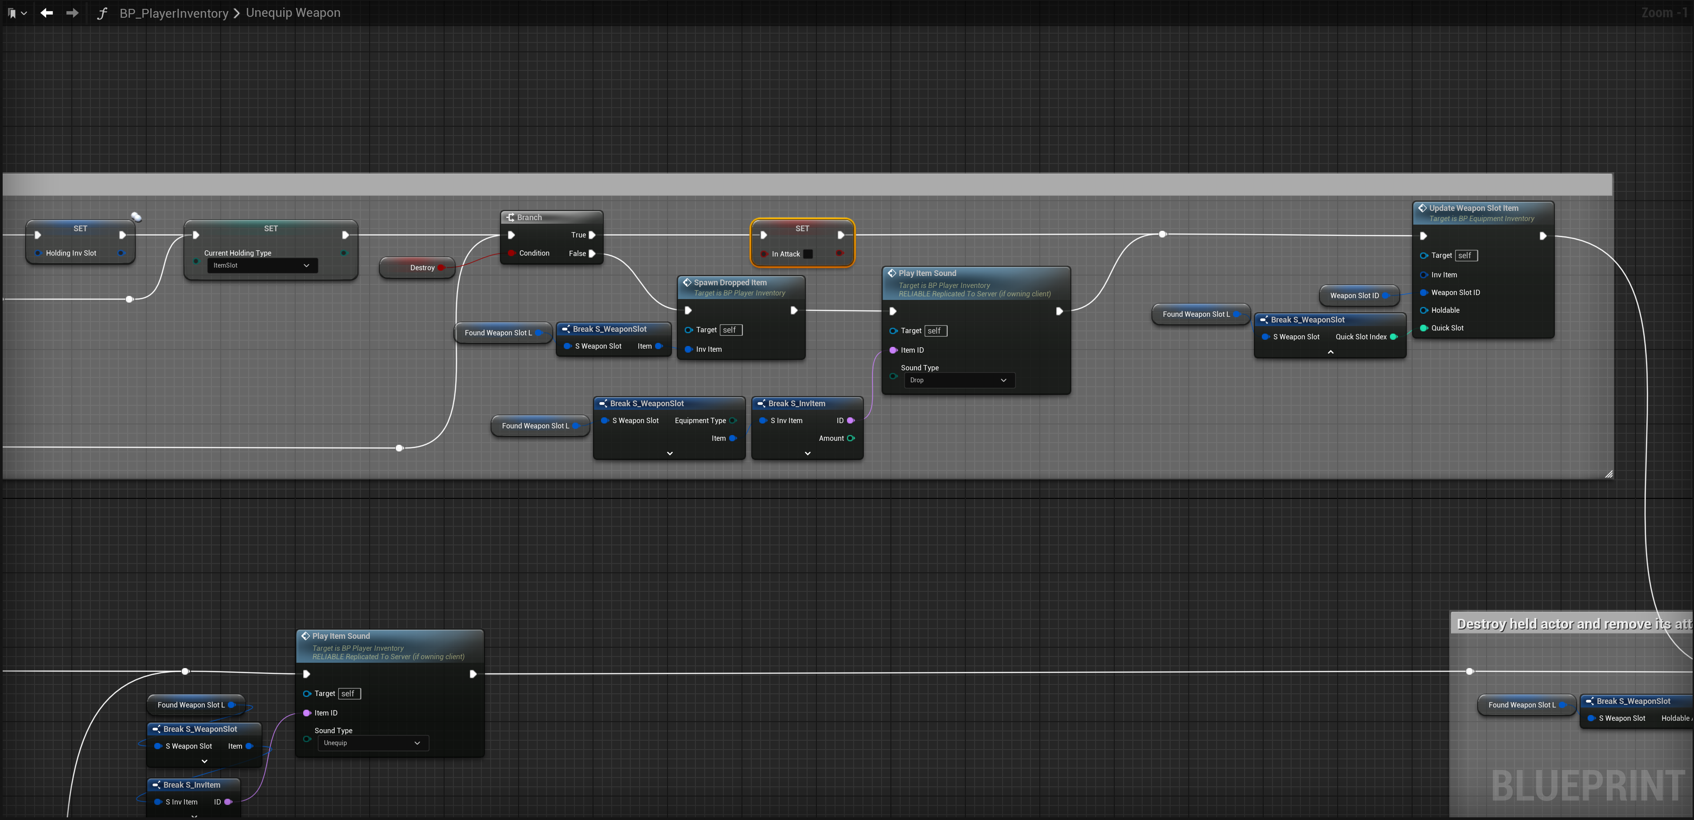Click the comment box resize handle
Image resolution: width=1694 pixels, height=820 pixels.
(x=1608, y=474)
